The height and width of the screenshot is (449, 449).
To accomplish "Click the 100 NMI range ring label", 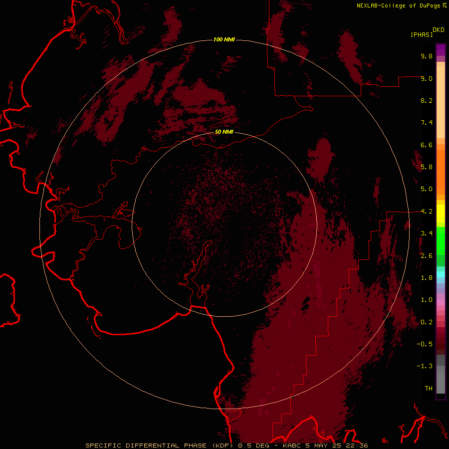I will [x=224, y=39].
